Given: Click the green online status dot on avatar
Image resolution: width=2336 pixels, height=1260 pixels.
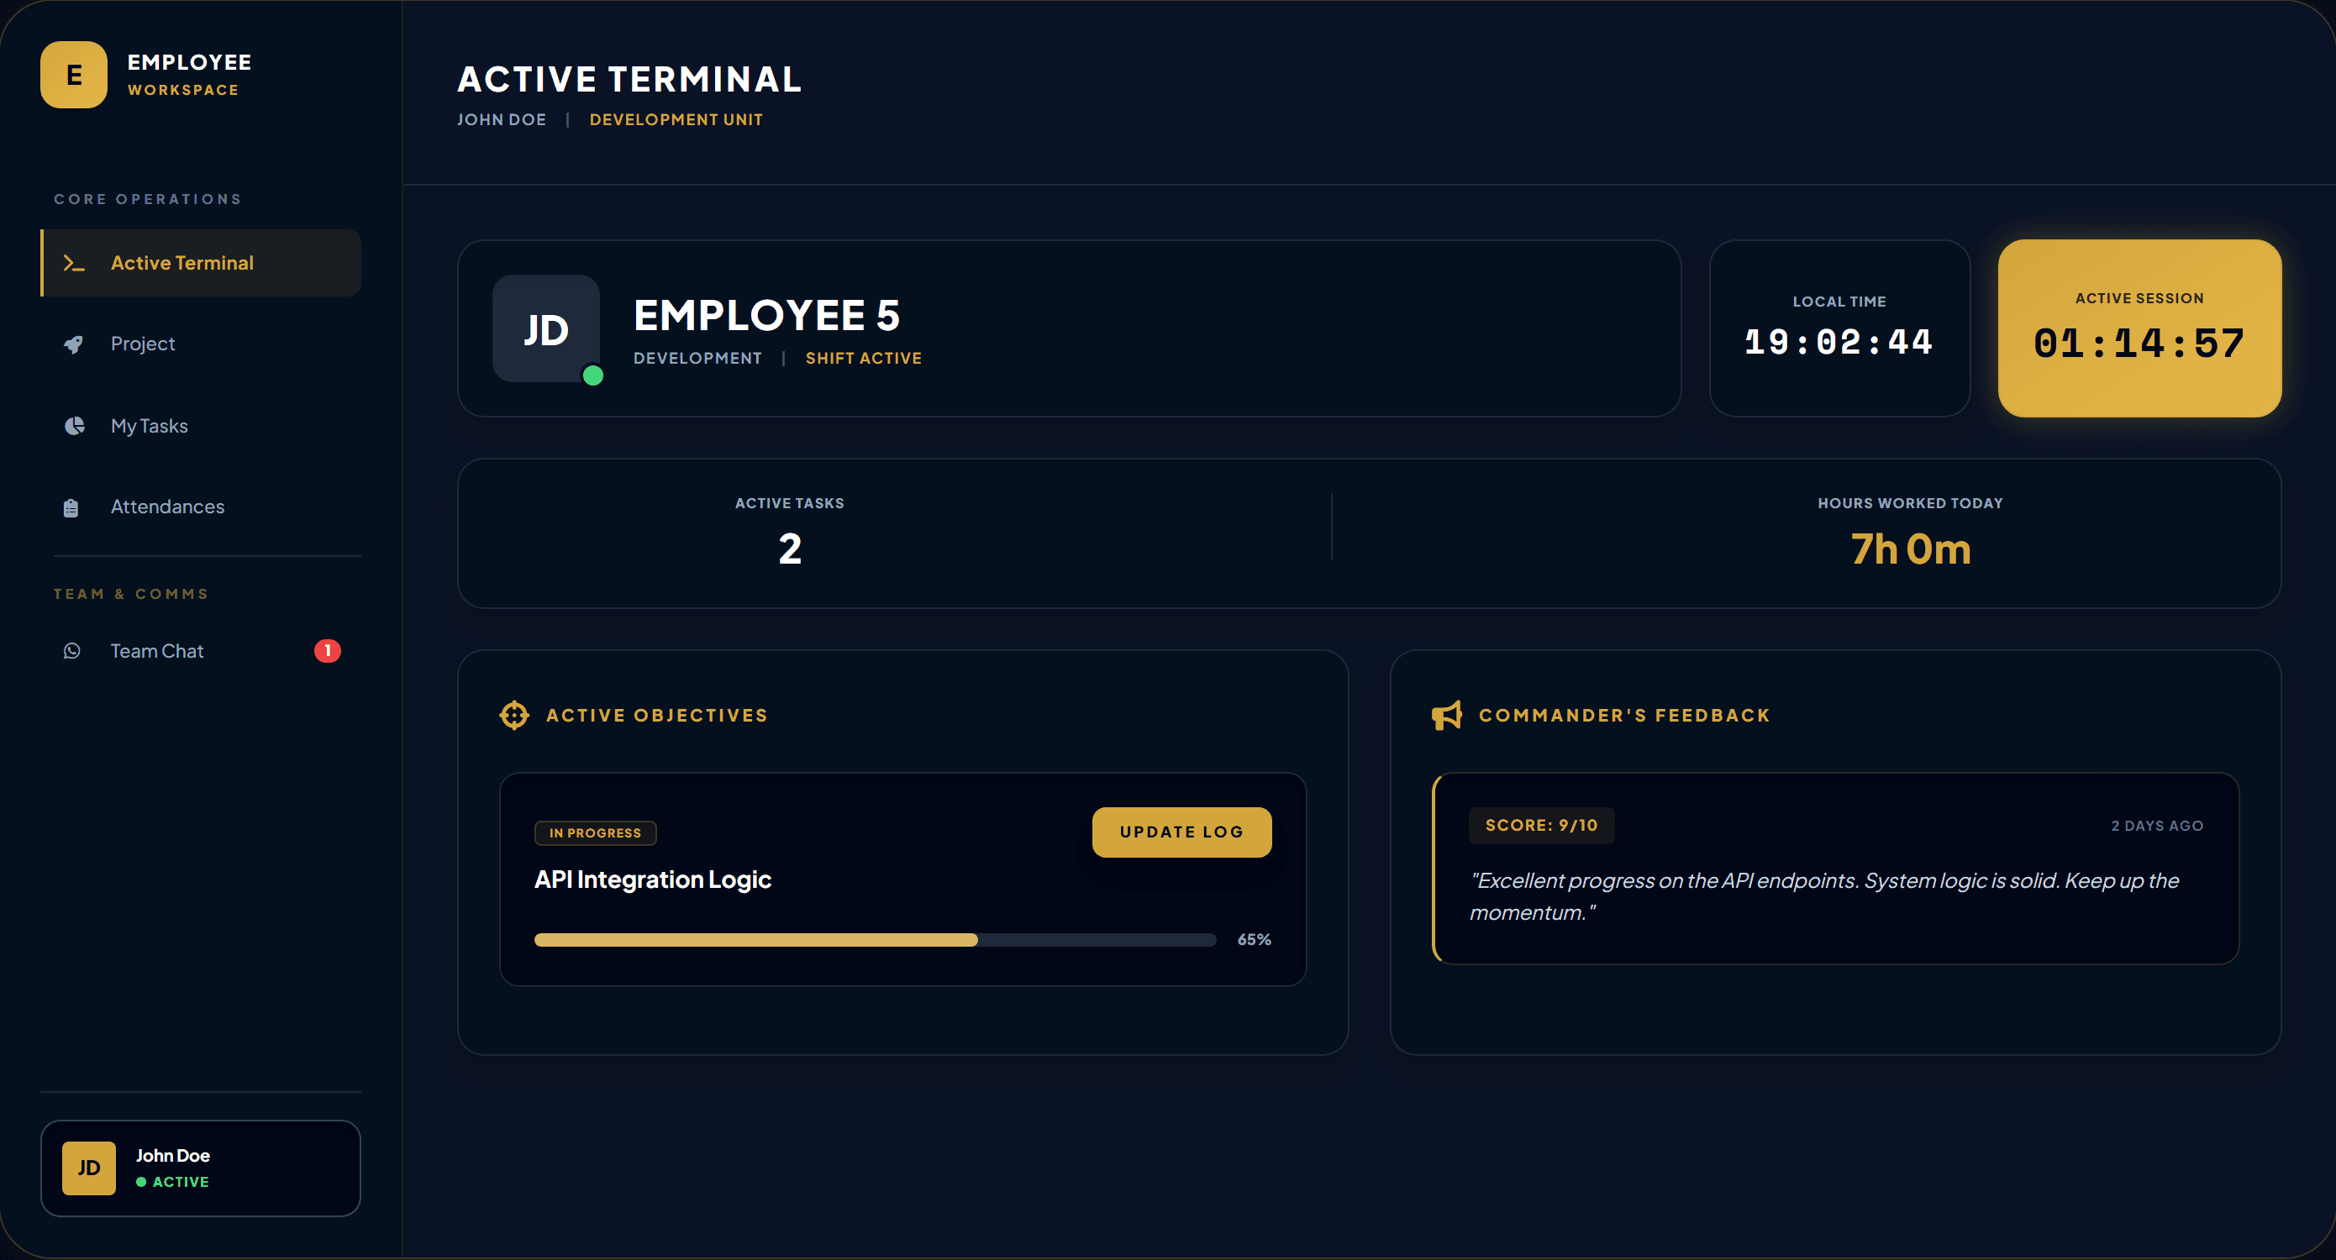Looking at the screenshot, I should click(x=593, y=375).
